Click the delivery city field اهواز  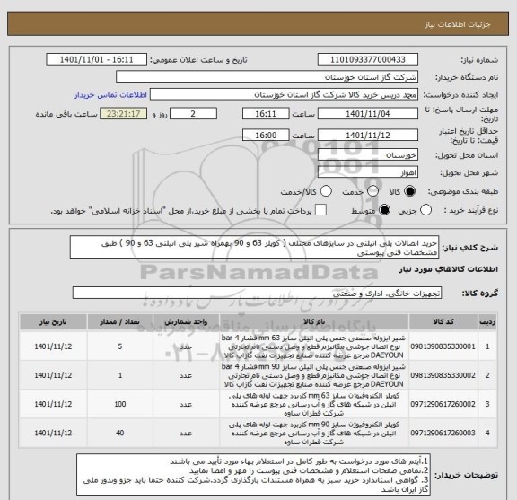pyautogui.click(x=368, y=172)
